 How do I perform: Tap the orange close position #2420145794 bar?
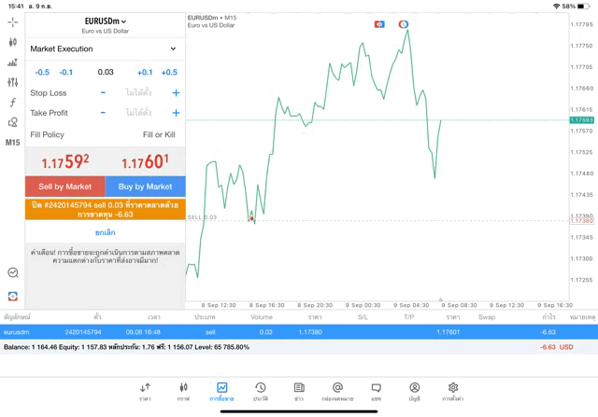tap(106, 209)
